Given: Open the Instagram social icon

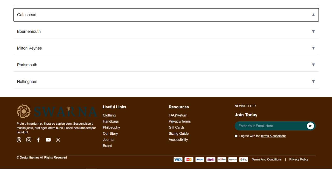Looking at the screenshot, I should point(29,140).
